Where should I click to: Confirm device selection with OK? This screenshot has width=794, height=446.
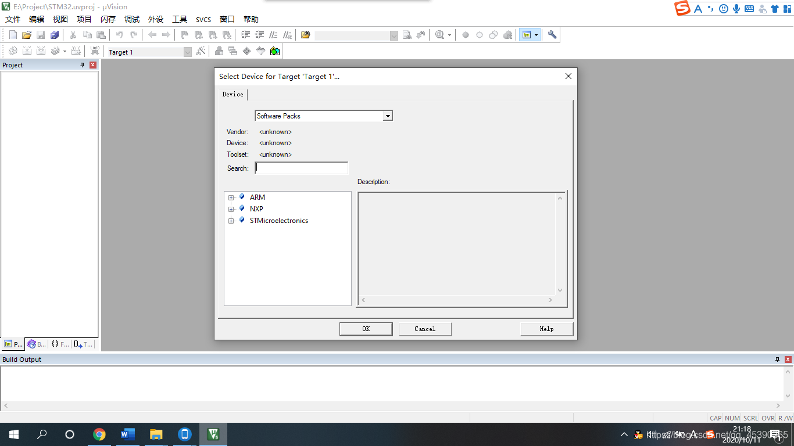(x=366, y=329)
